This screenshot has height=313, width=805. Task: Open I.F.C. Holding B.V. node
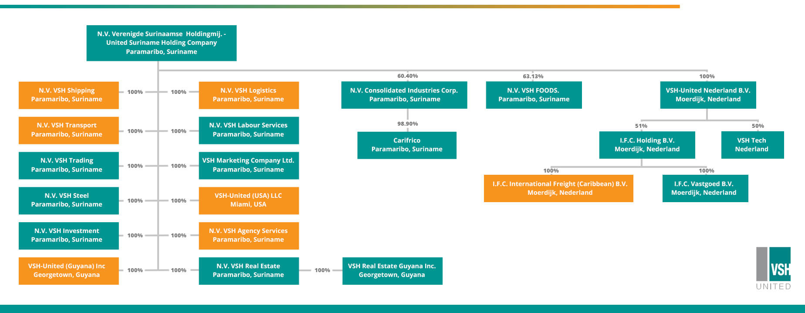[647, 145]
